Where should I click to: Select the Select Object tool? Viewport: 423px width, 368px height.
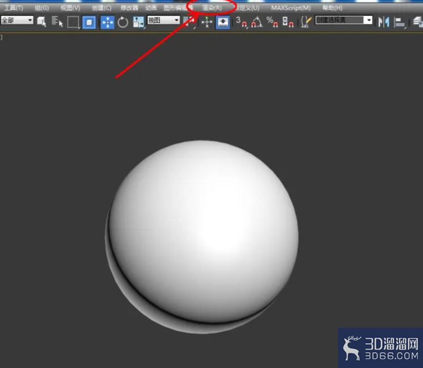click(41, 22)
